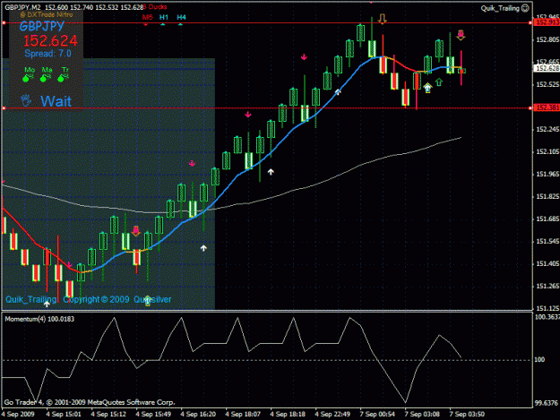This screenshot has height=420, width=560.
Task: Click the cyan up marker under H4
Action: coord(180,24)
